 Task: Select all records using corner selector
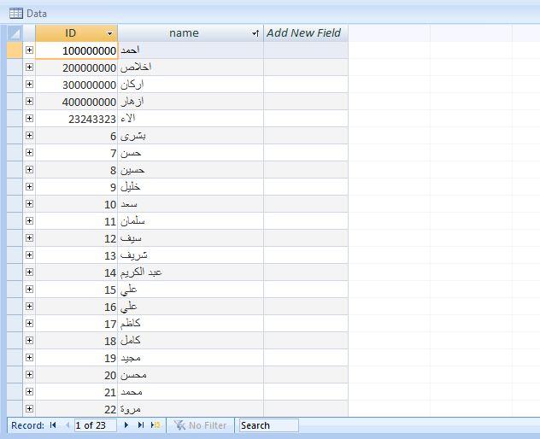click(x=15, y=33)
